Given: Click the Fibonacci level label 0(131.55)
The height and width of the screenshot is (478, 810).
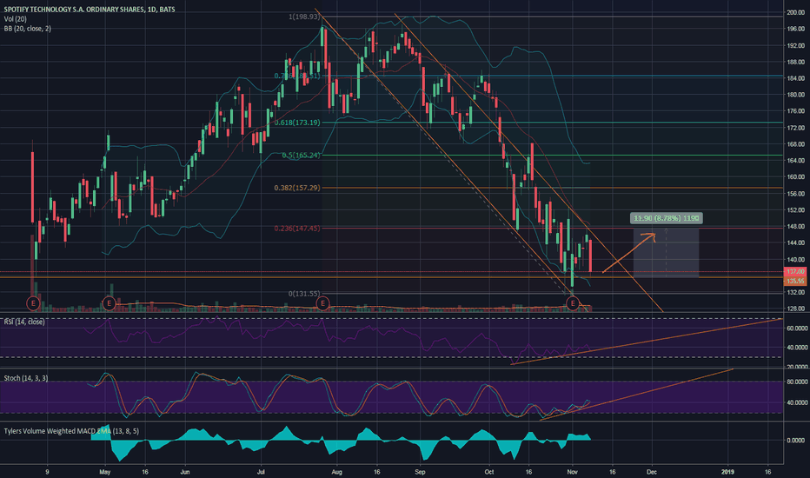Looking at the screenshot, I should pos(304,294).
